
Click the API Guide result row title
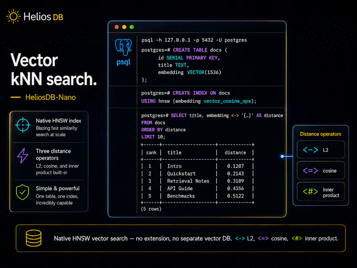[180, 188]
